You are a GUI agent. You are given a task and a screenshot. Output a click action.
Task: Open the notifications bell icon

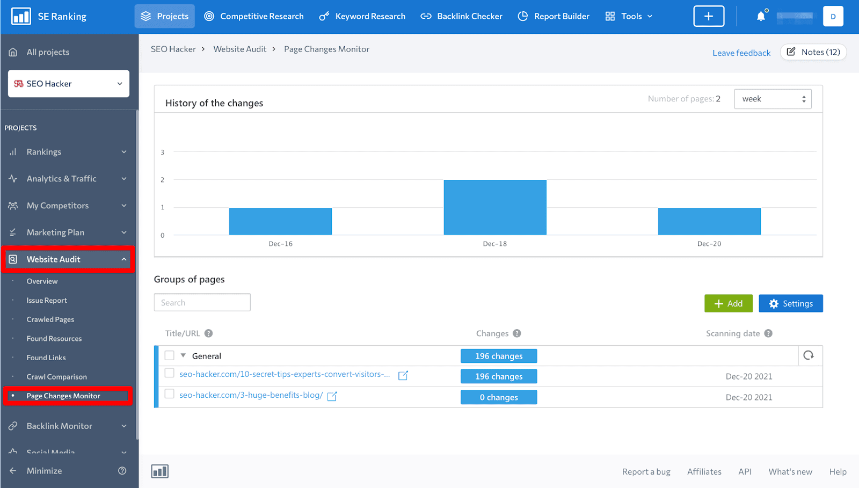(x=761, y=16)
